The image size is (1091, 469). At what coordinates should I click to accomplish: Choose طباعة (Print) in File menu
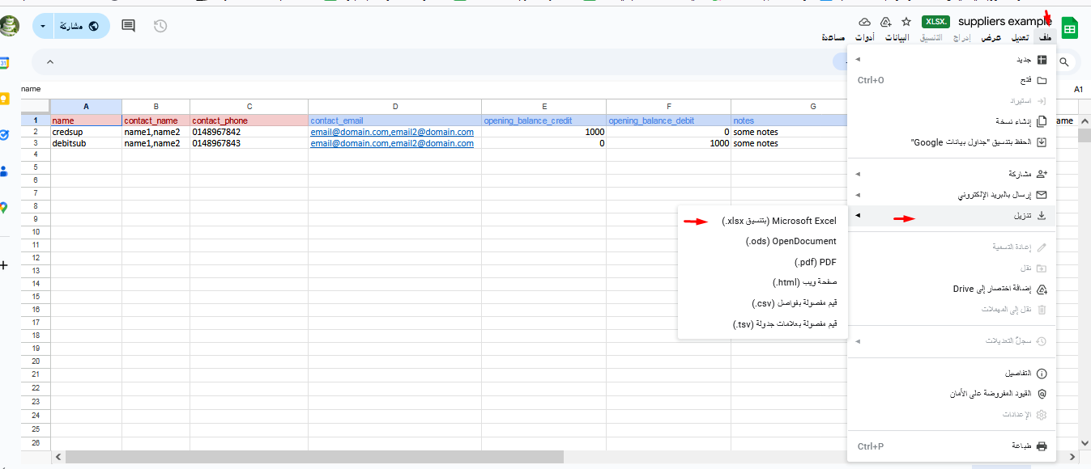[952, 446]
